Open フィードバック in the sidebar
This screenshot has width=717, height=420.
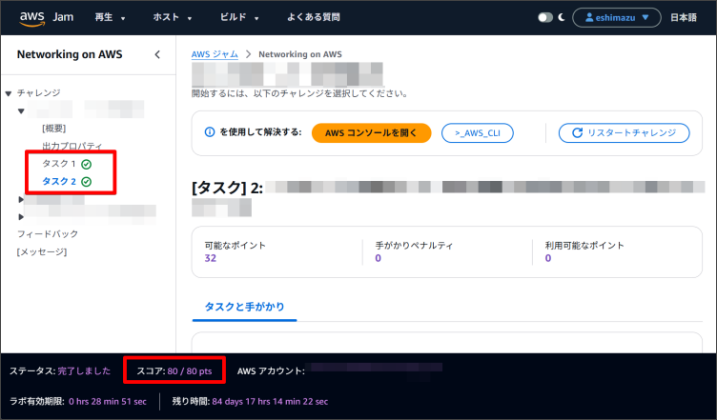tap(48, 233)
